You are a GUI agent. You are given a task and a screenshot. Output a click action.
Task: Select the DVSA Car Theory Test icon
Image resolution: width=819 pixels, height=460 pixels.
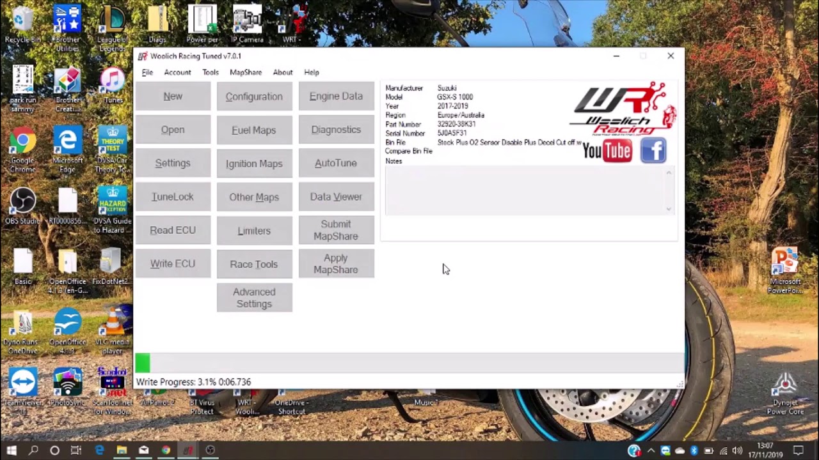coord(113,150)
